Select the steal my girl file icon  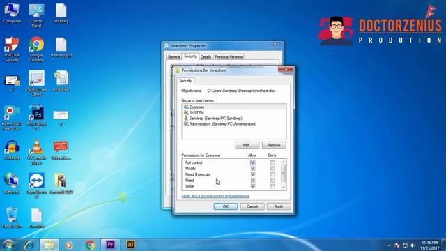(61, 47)
